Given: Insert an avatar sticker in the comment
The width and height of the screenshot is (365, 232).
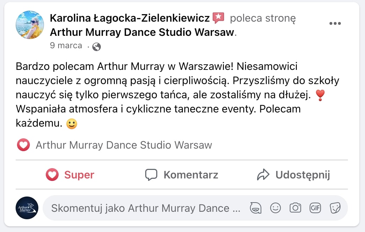Looking at the screenshot, I should click(255, 208).
